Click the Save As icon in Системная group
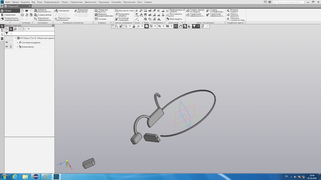This screenshot has width=321, height=180. click(31, 15)
